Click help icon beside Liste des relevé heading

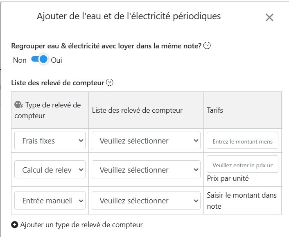coord(110,82)
